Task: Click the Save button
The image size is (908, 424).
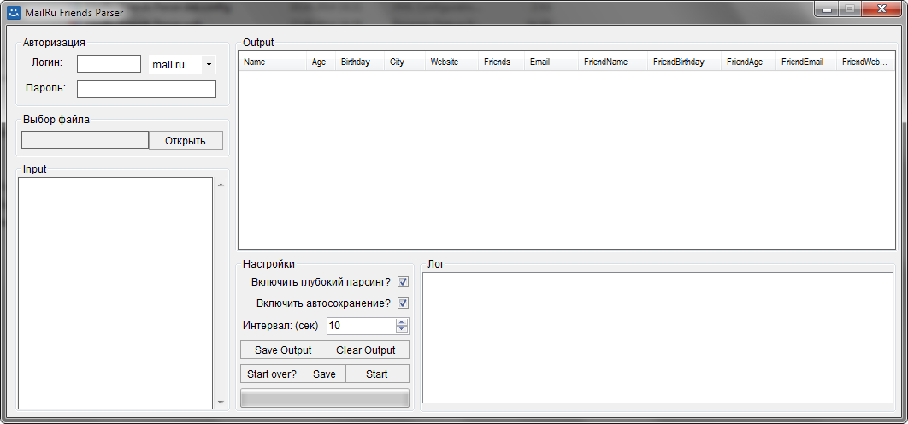Action: click(324, 374)
